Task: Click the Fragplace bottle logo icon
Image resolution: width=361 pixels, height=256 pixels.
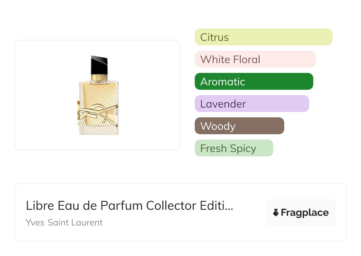Action: pyautogui.click(x=276, y=212)
